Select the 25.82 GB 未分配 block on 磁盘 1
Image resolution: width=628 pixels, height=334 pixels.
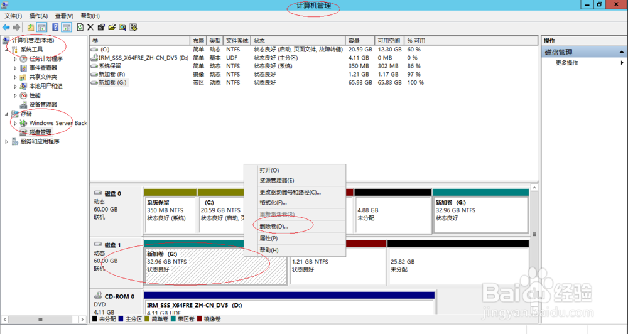click(x=458, y=262)
